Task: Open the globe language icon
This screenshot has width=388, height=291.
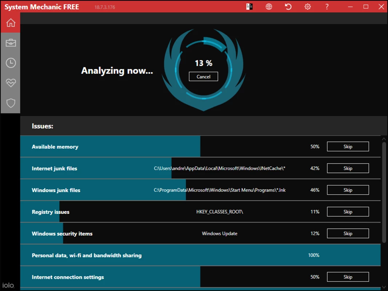Action: (269, 7)
